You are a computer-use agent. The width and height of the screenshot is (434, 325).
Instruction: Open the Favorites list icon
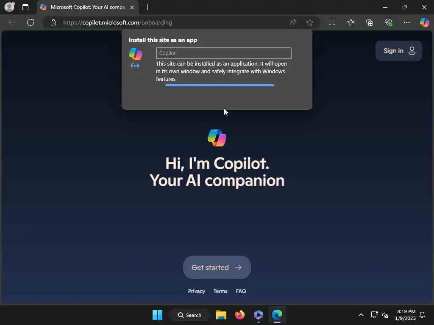tap(351, 22)
